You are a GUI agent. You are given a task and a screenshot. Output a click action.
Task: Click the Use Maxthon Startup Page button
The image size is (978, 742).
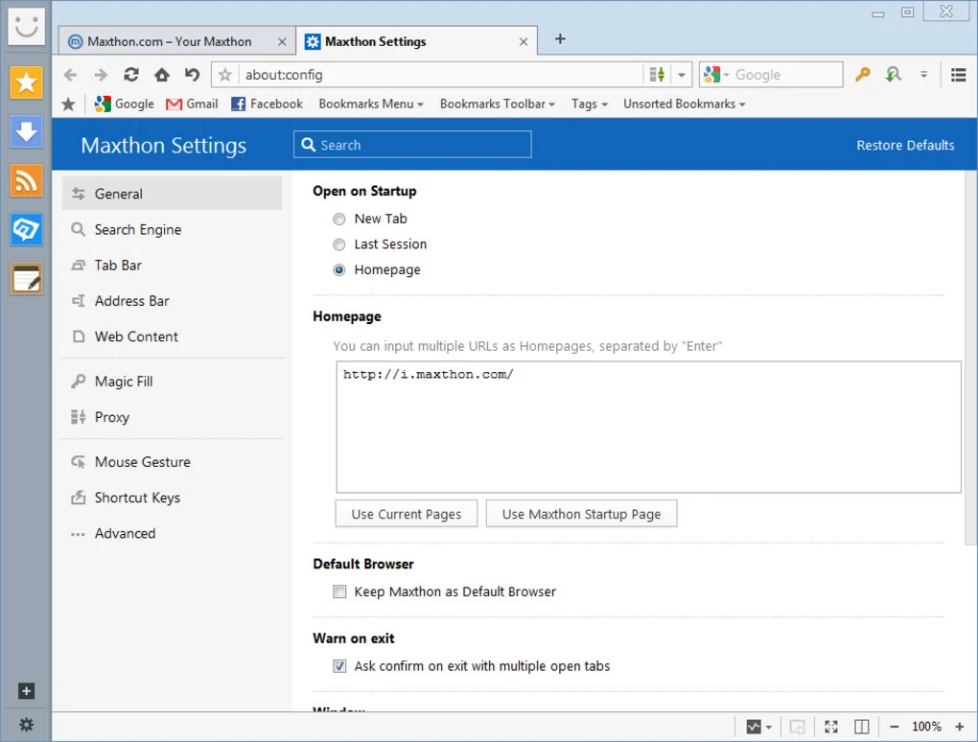pos(581,513)
